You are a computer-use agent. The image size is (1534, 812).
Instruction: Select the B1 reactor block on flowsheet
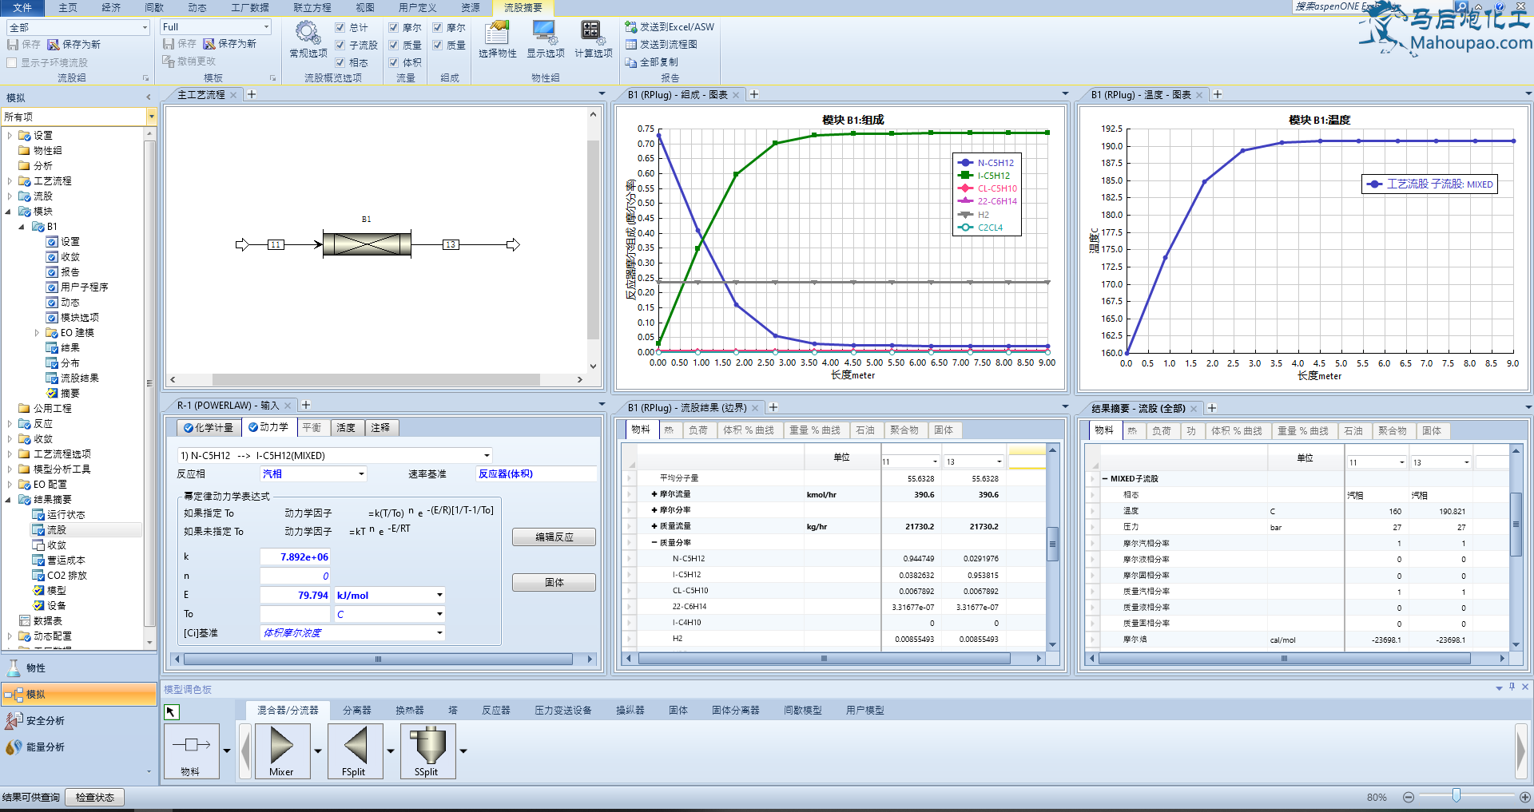point(367,244)
